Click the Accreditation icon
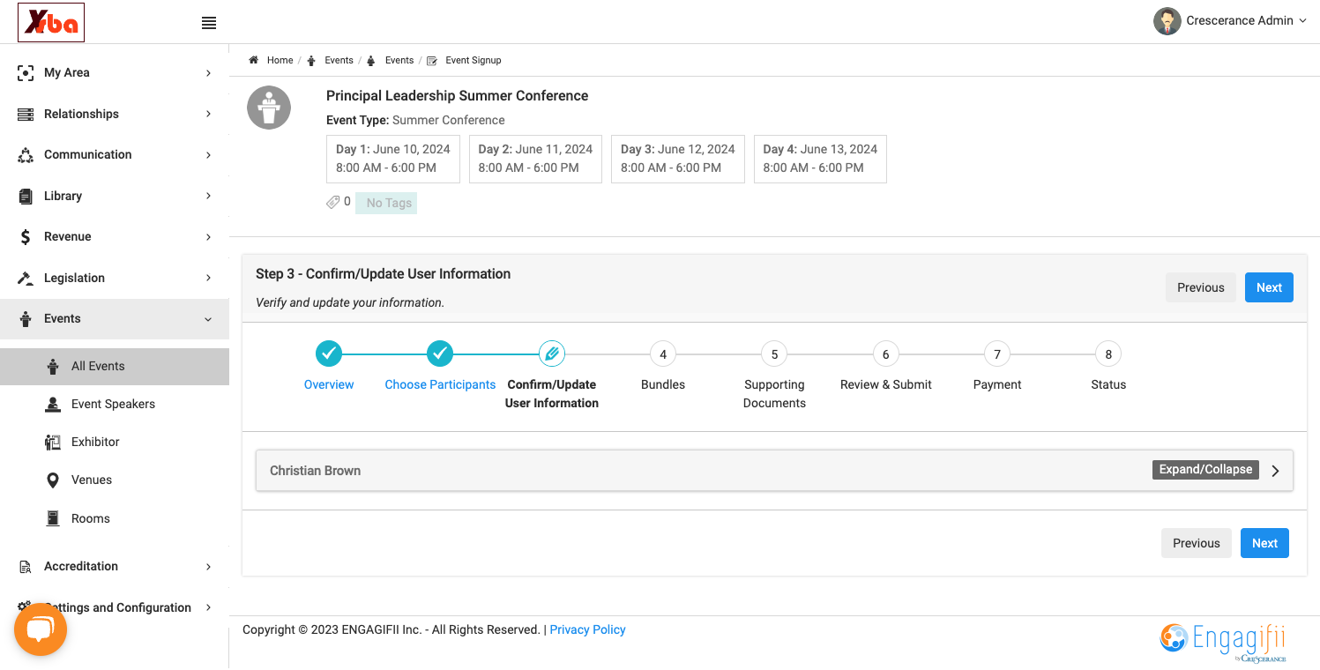The width and height of the screenshot is (1320, 670). click(26, 567)
